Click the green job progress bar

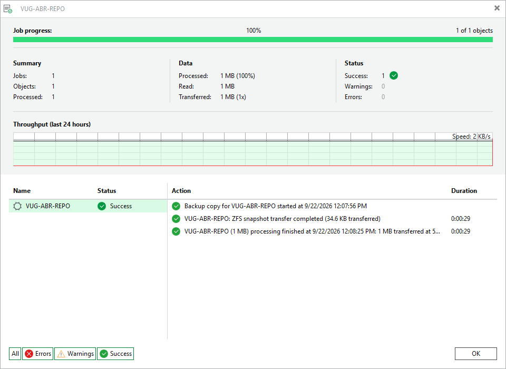click(x=253, y=40)
